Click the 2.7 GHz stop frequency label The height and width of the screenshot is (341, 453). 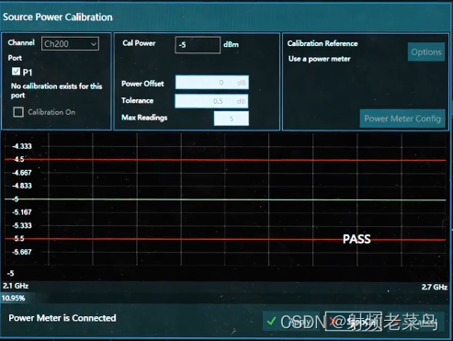click(x=435, y=287)
